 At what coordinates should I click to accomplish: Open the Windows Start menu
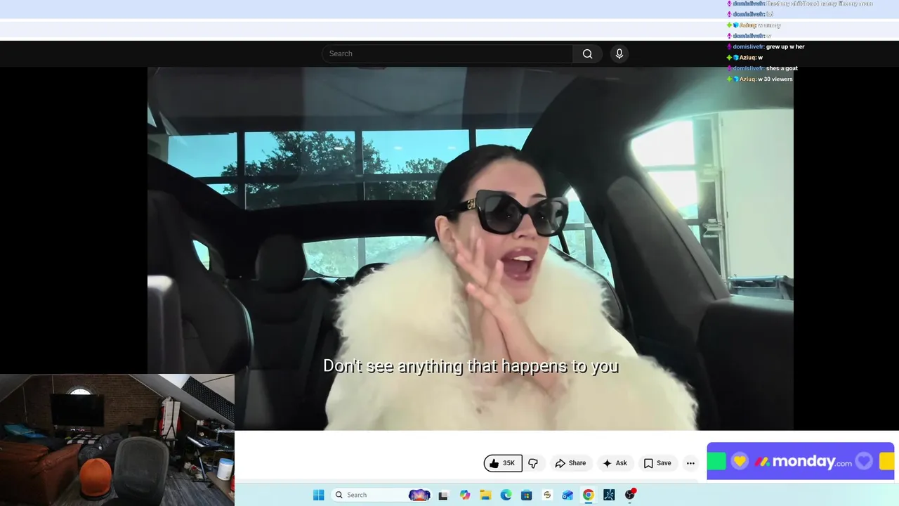coord(319,495)
